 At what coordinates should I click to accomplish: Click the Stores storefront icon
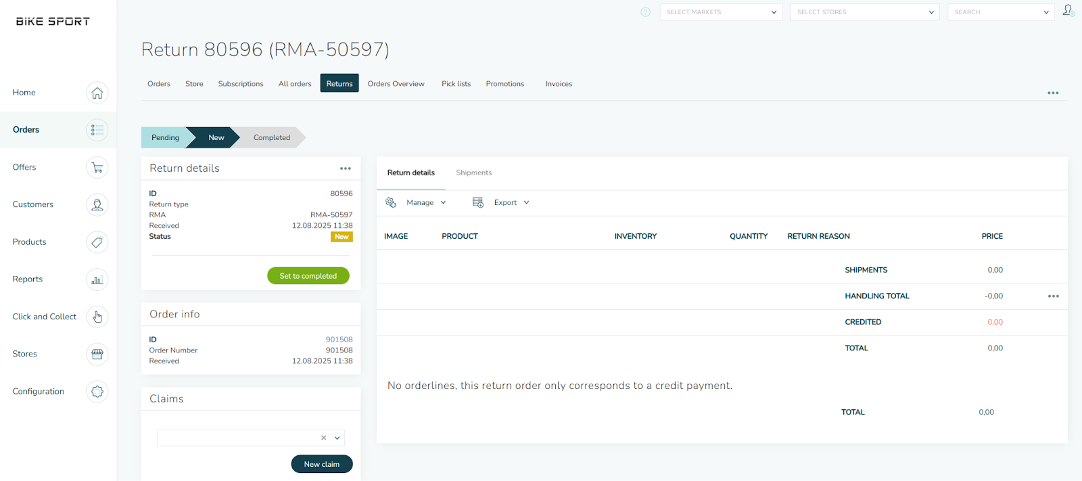[x=97, y=354]
